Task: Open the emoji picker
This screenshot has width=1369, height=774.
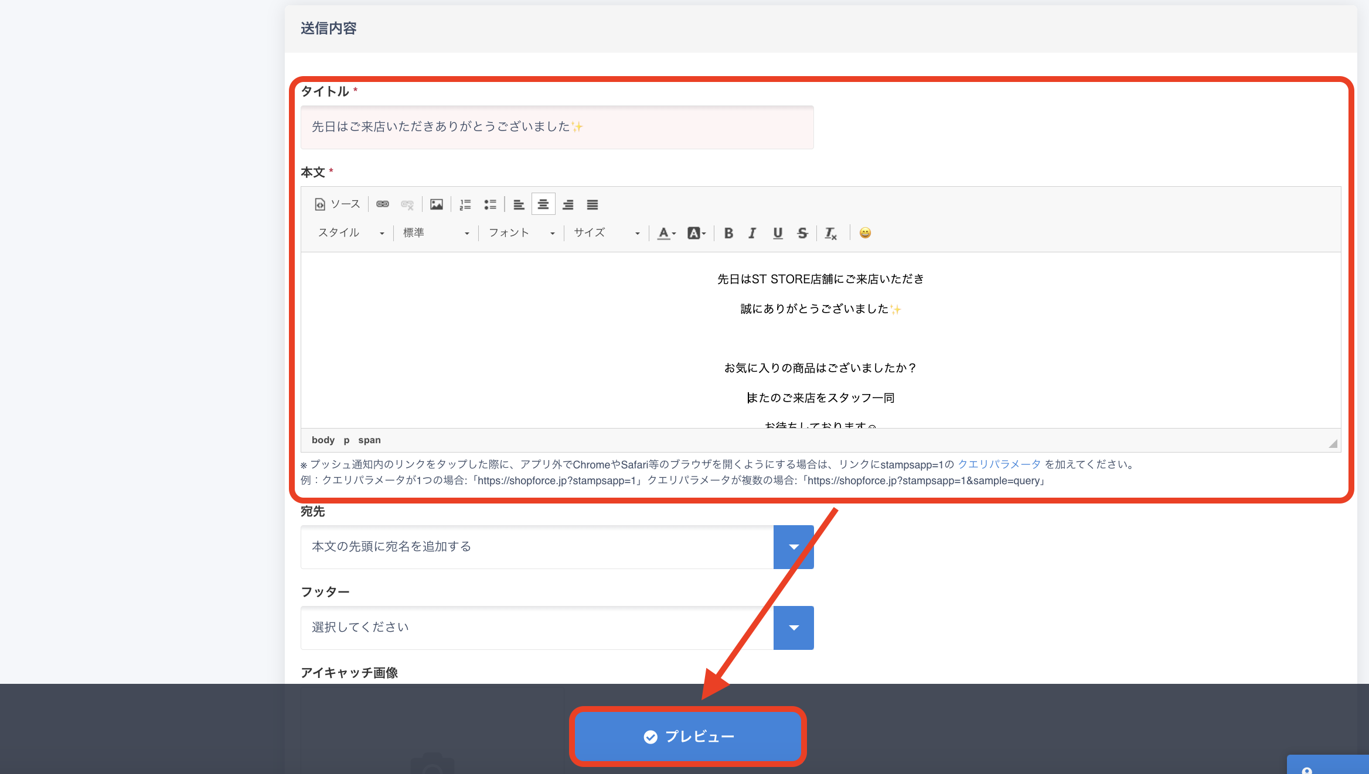Action: [x=865, y=233]
